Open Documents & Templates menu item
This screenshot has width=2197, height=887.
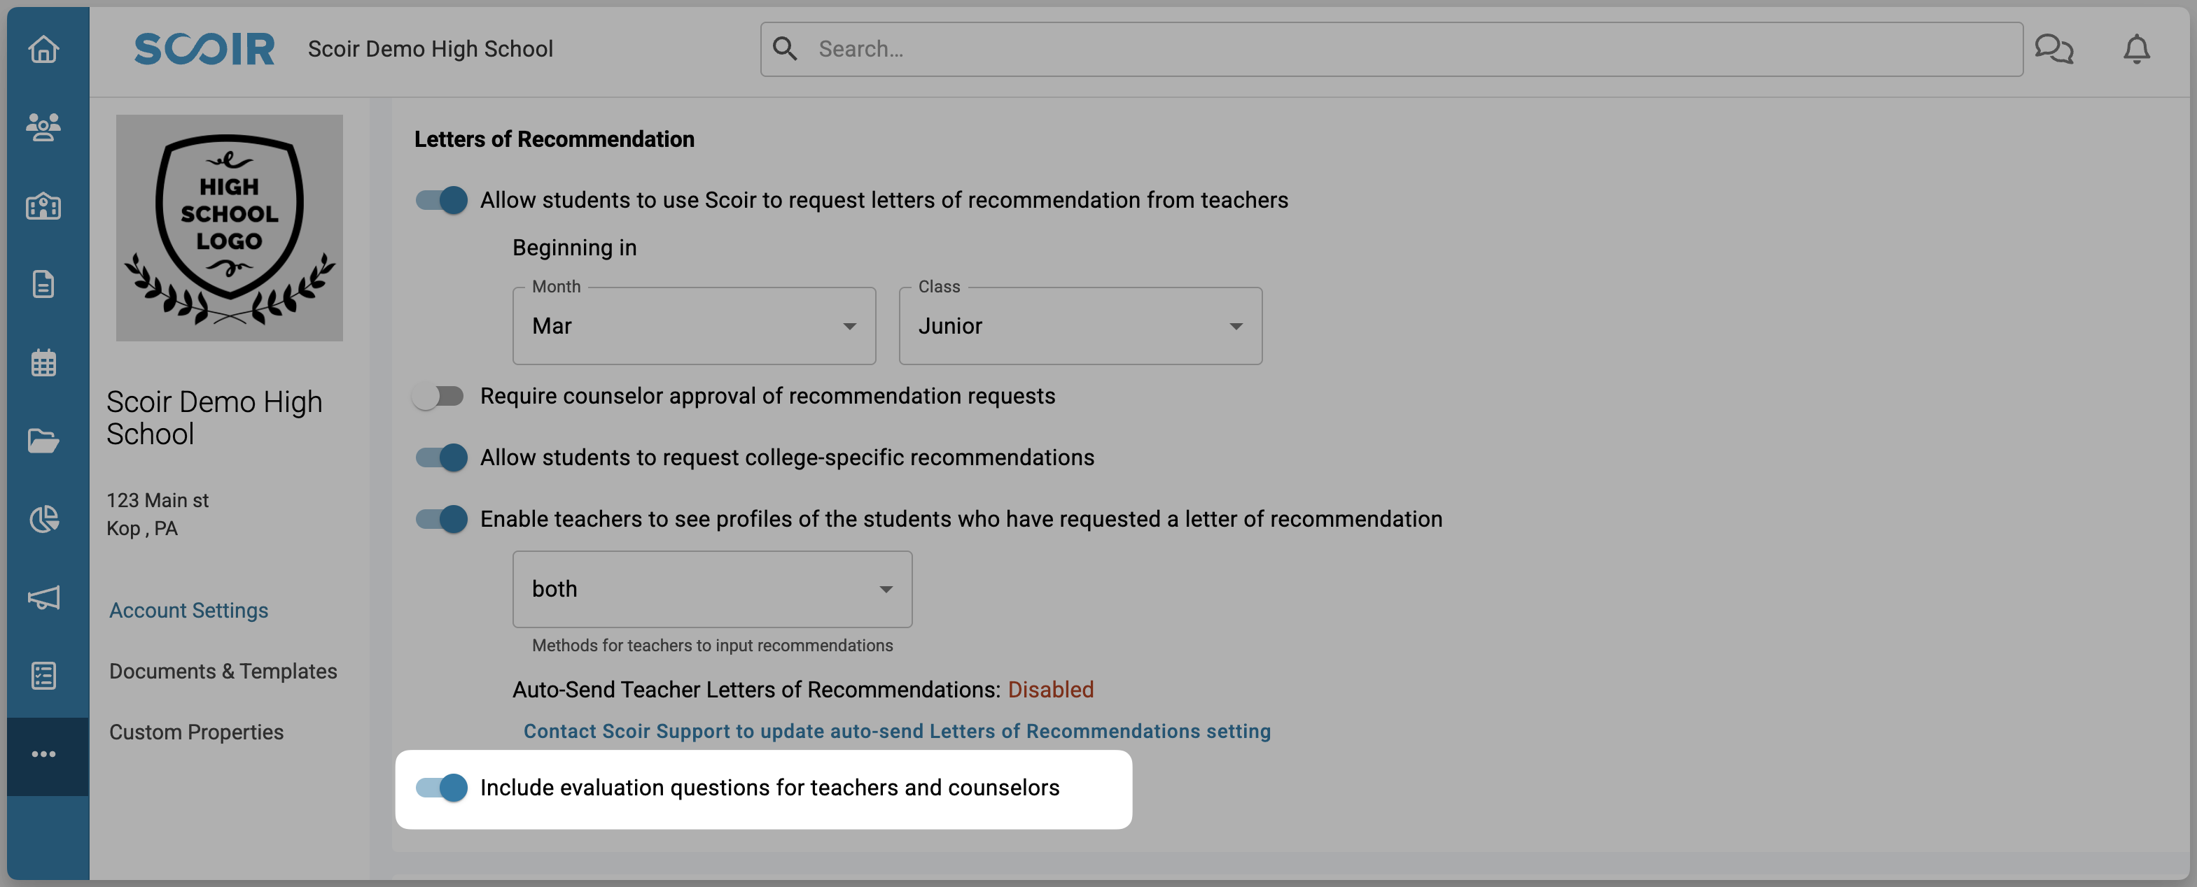pyautogui.click(x=223, y=672)
